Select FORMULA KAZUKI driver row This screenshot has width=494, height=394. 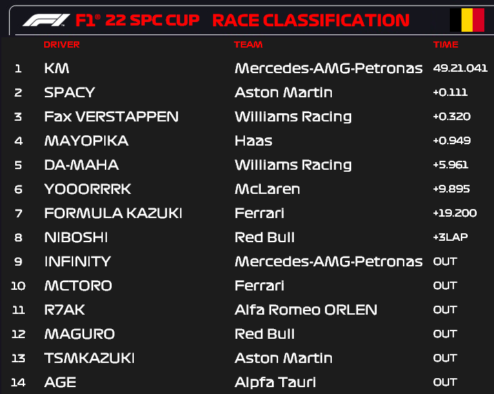tap(247, 213)
